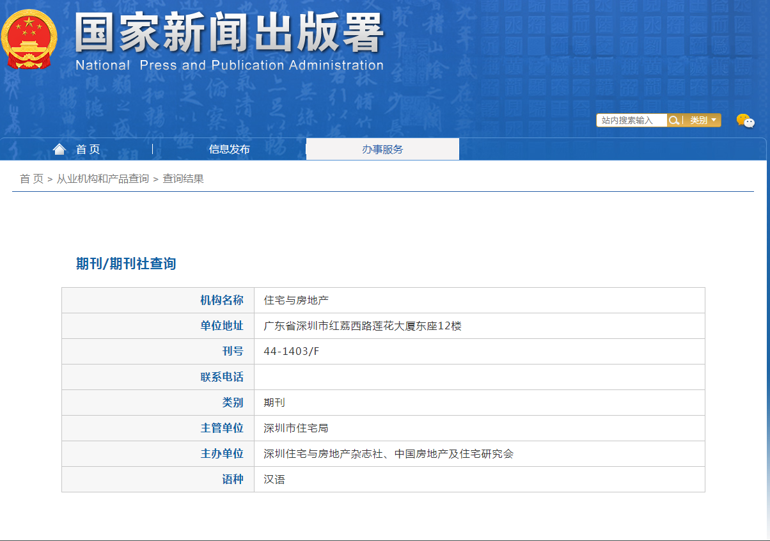The width and height of the screenshot is (770, 541).
Task: Expand the 类别 search category dropdown
Action: pos(703,120)
